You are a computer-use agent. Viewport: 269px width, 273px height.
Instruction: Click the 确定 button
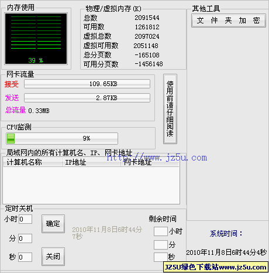[53, 224]
